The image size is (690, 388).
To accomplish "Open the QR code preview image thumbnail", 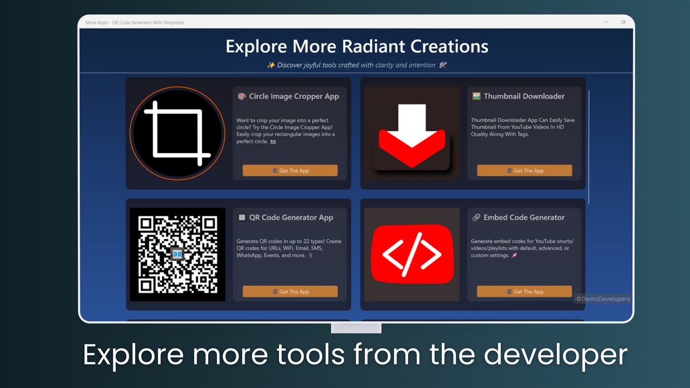I will tap(178, 254).
